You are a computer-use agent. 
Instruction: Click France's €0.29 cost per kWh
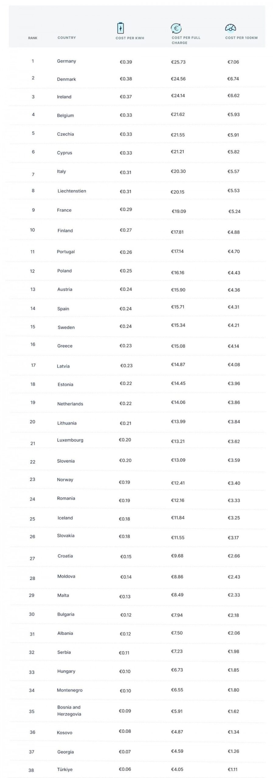point(126,209)
